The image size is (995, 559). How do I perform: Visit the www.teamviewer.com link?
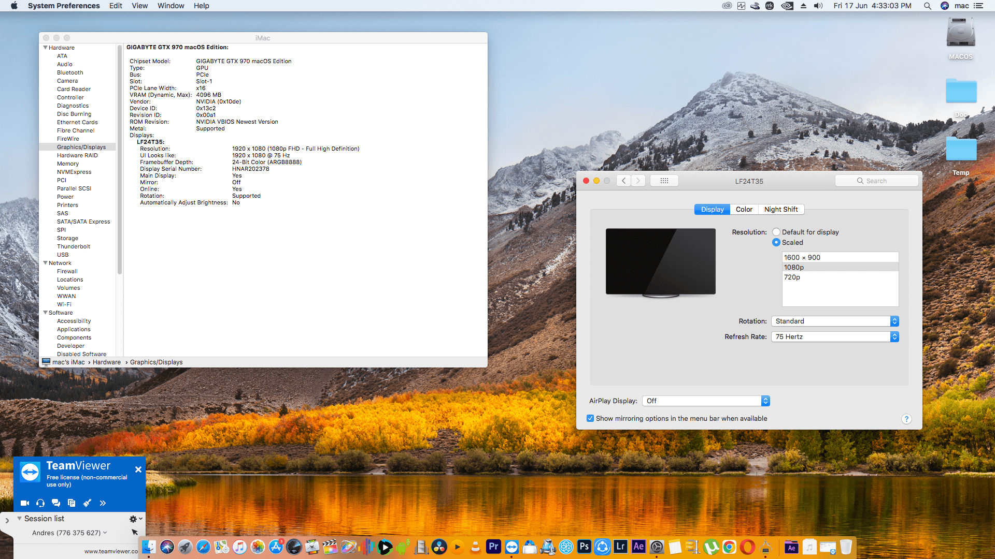pos(110,551)
